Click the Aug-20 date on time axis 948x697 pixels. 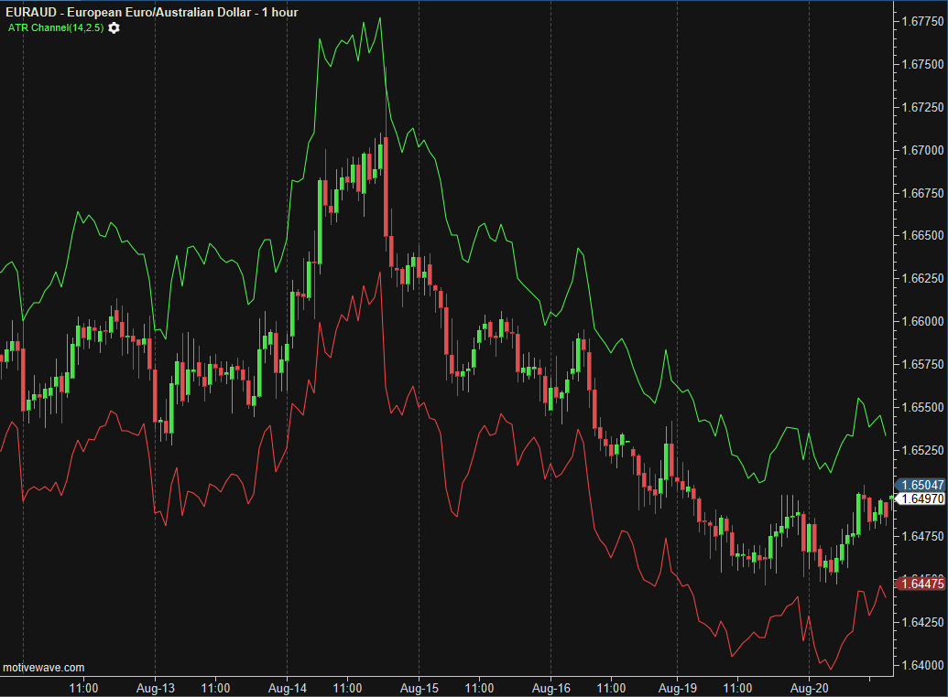[x=809, y=688]
